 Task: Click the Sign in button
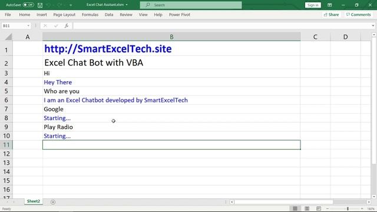[313, 5]
